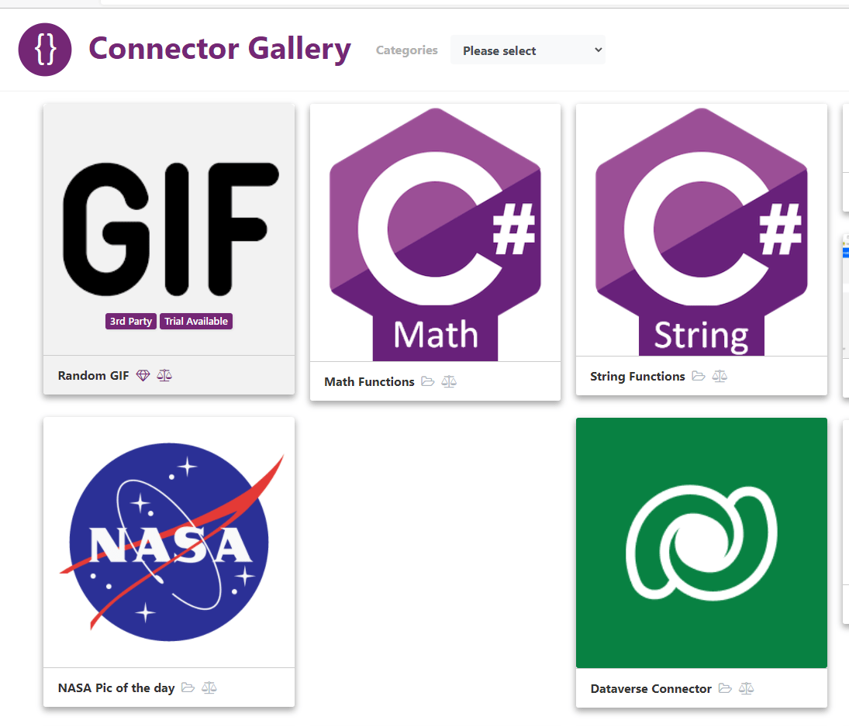Click the scales icon beside Math Functions
849x727 pixels.
449,381
